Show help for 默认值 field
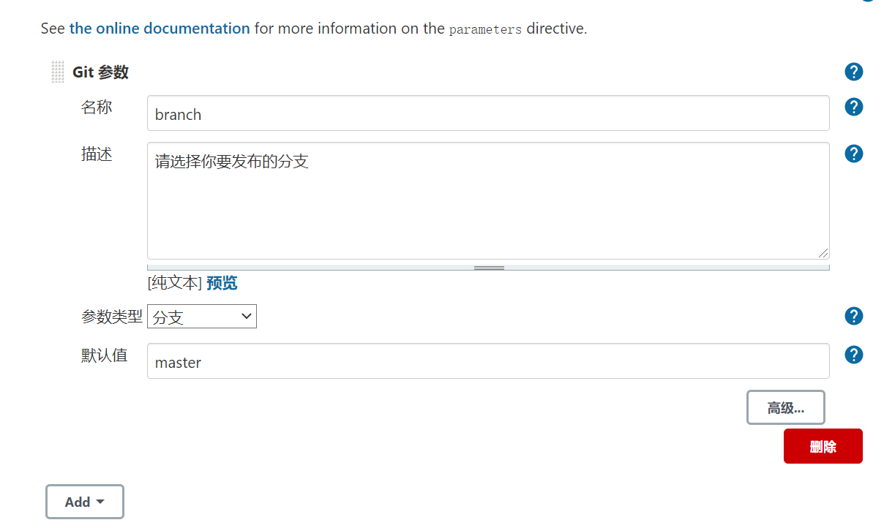 pos(854,355)
